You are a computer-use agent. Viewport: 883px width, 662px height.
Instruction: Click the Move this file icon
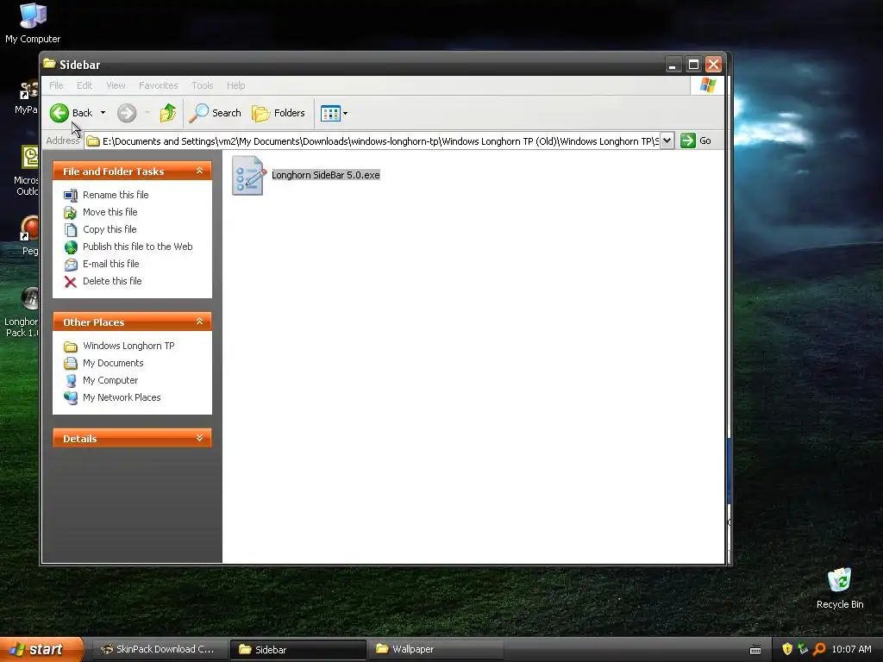click(x=71, y=213)
